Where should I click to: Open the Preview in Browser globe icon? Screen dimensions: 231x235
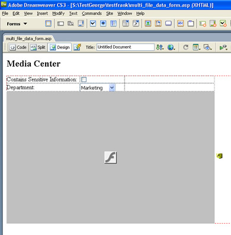pos(171,47)
